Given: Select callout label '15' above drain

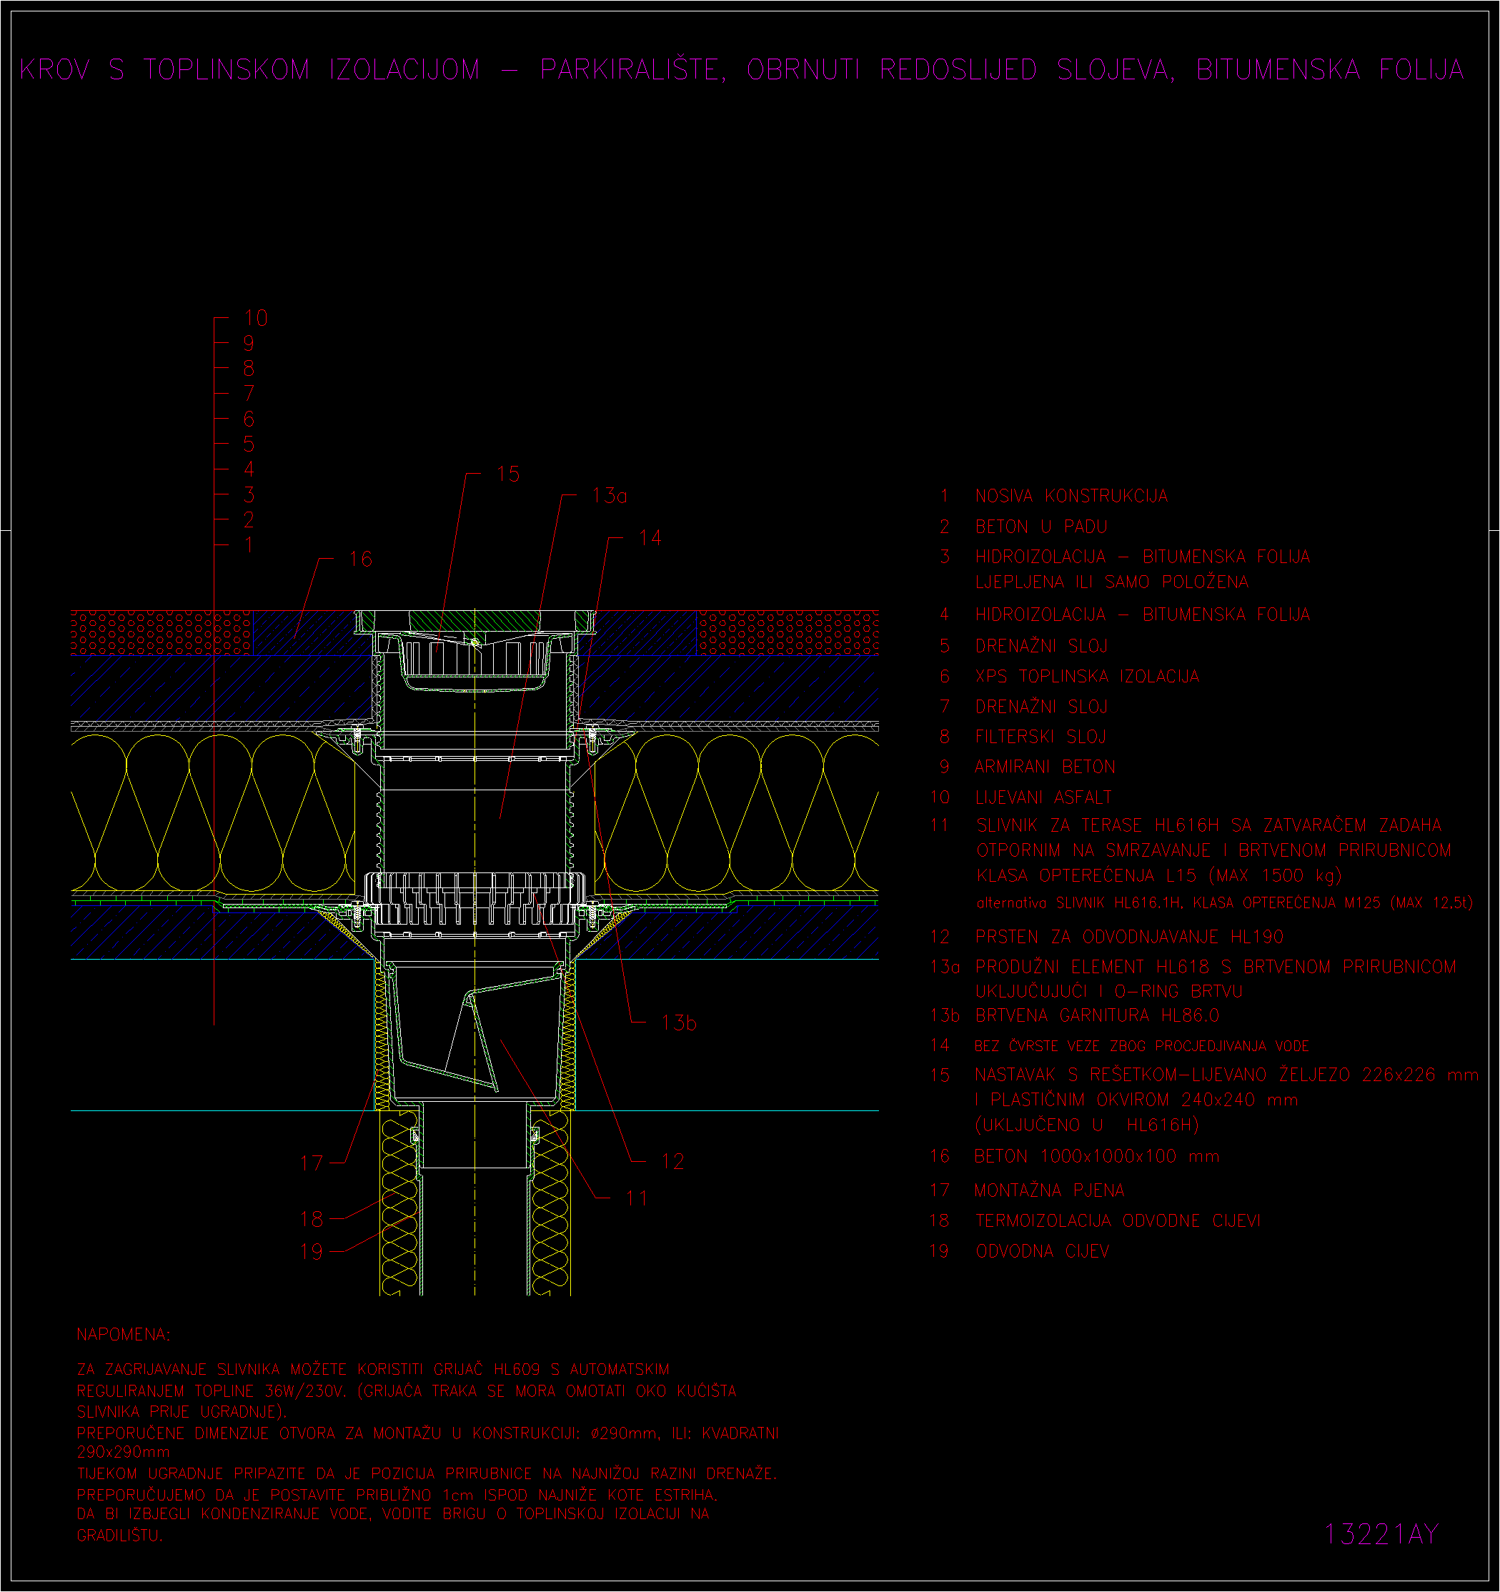Looking at the screenshot, I should tap(507, 474).
